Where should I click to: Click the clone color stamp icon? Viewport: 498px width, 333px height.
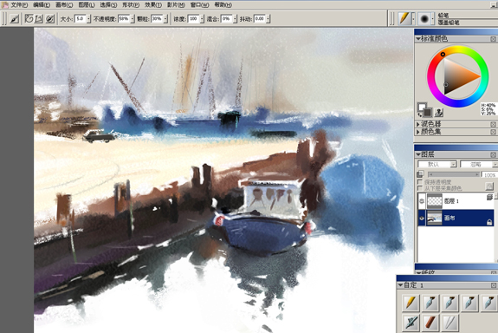pos(439,112)
